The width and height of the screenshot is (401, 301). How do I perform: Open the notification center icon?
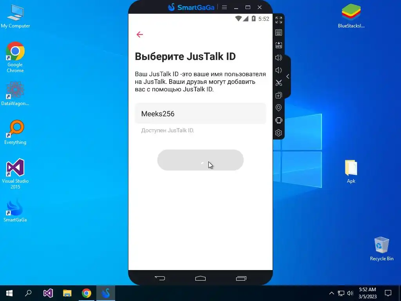[388, 293]
